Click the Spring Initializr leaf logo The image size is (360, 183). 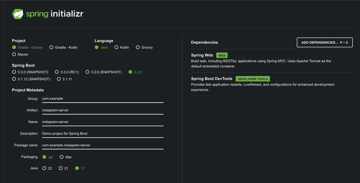click(18, 14)
